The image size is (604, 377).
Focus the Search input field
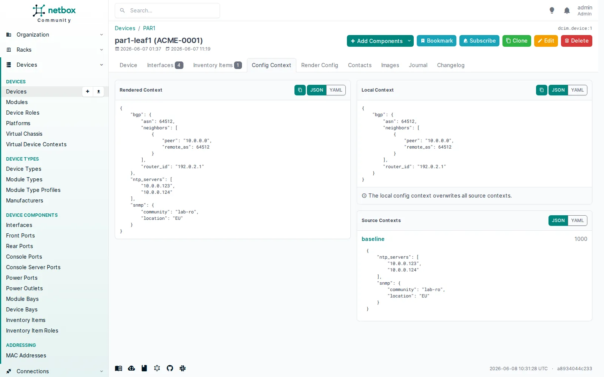pyautogui.click(x=167, y=11)
